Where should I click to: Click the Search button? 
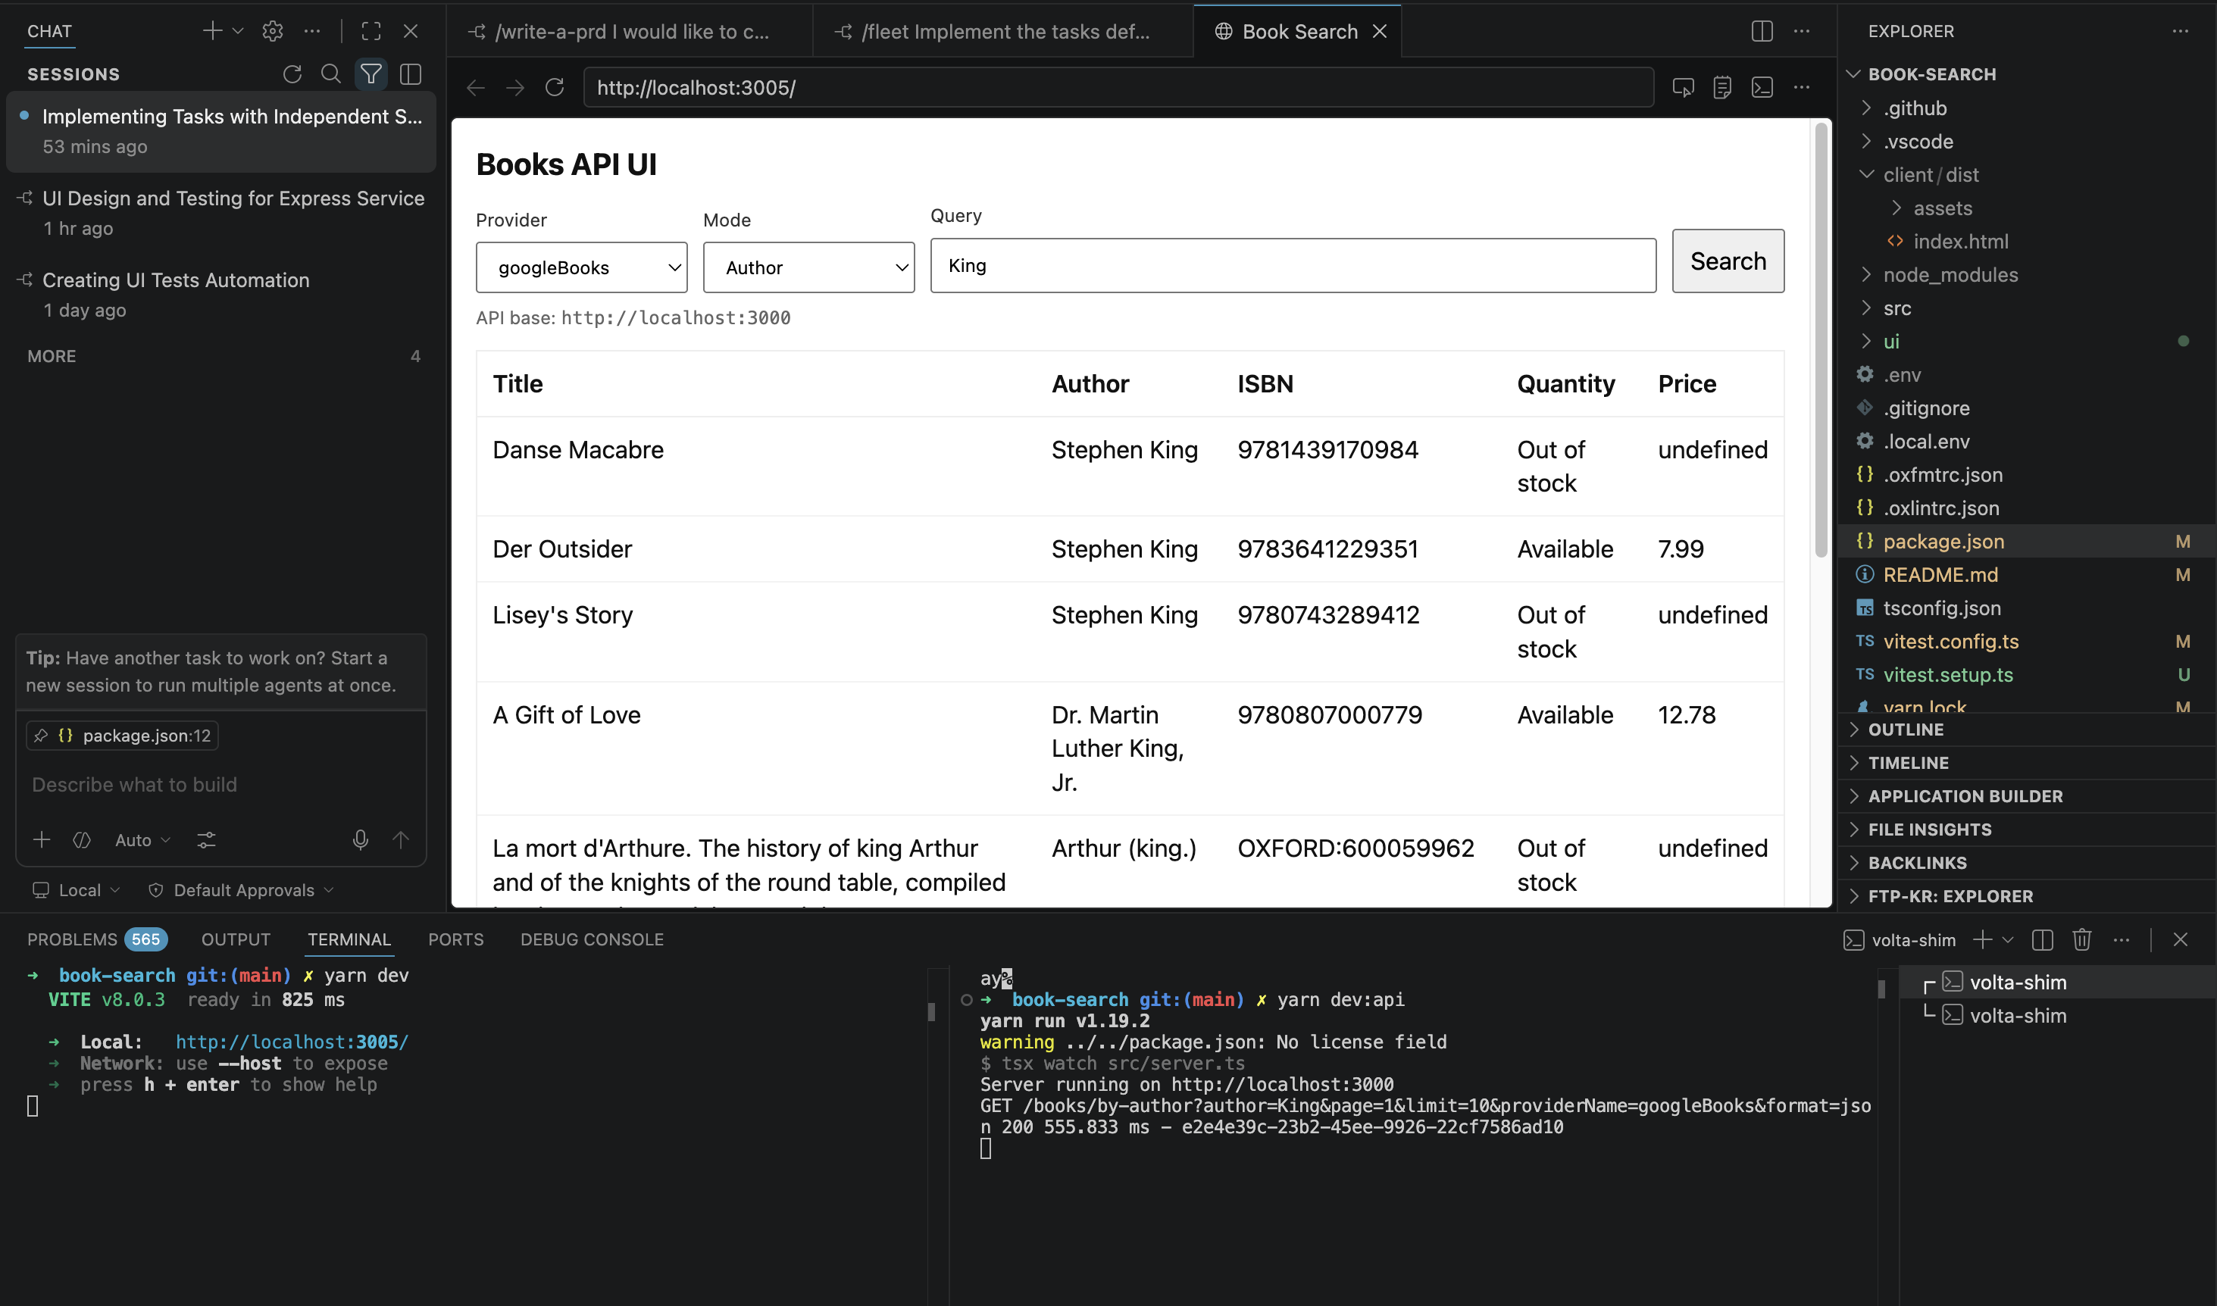click(x=1728, y=261)
